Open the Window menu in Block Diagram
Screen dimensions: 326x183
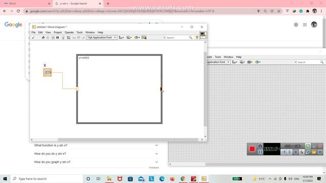click(x=90, y=33)
